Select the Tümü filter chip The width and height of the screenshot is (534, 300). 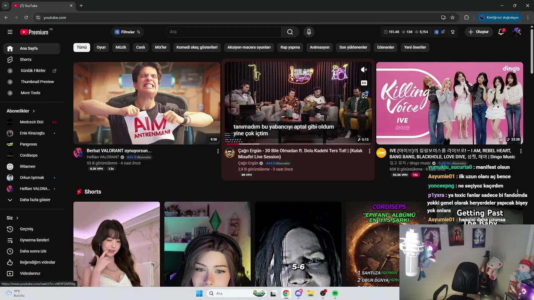tap(82, 47)
